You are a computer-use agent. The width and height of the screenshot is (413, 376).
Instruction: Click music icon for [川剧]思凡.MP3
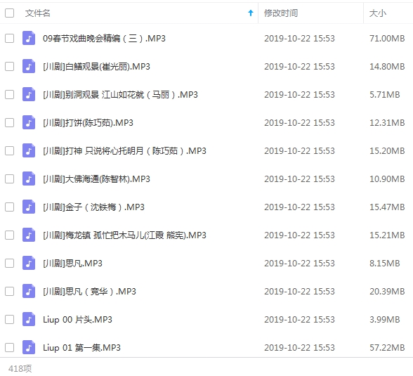click(x=29, y=264)
